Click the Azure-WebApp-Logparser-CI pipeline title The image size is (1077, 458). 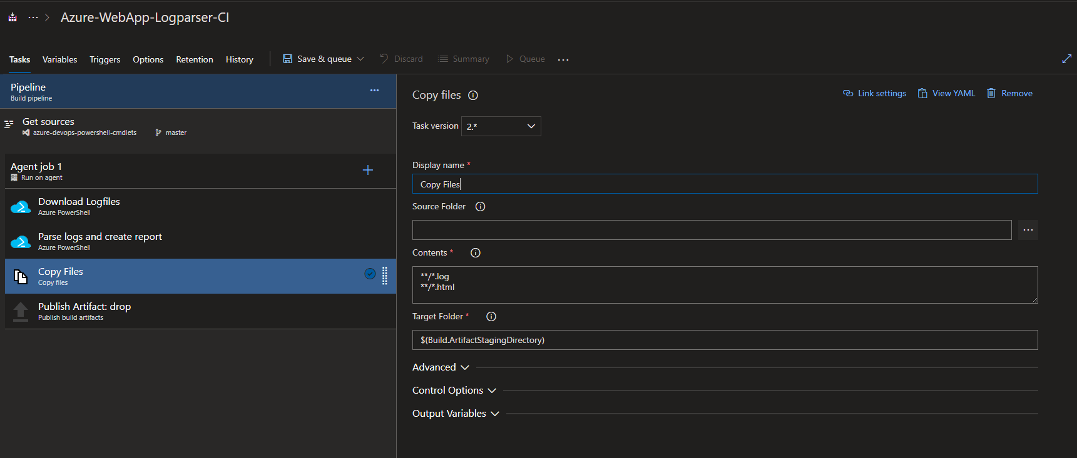(x=145, y=17)
